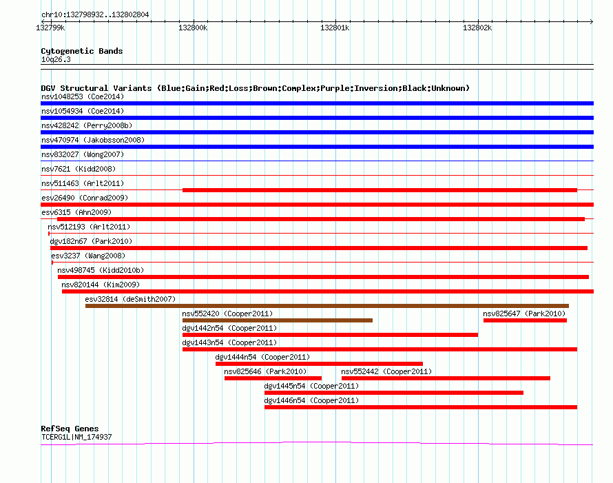
Task: Click the TCERG1L|NM_174937 gene label
Action: pos(76,438)
